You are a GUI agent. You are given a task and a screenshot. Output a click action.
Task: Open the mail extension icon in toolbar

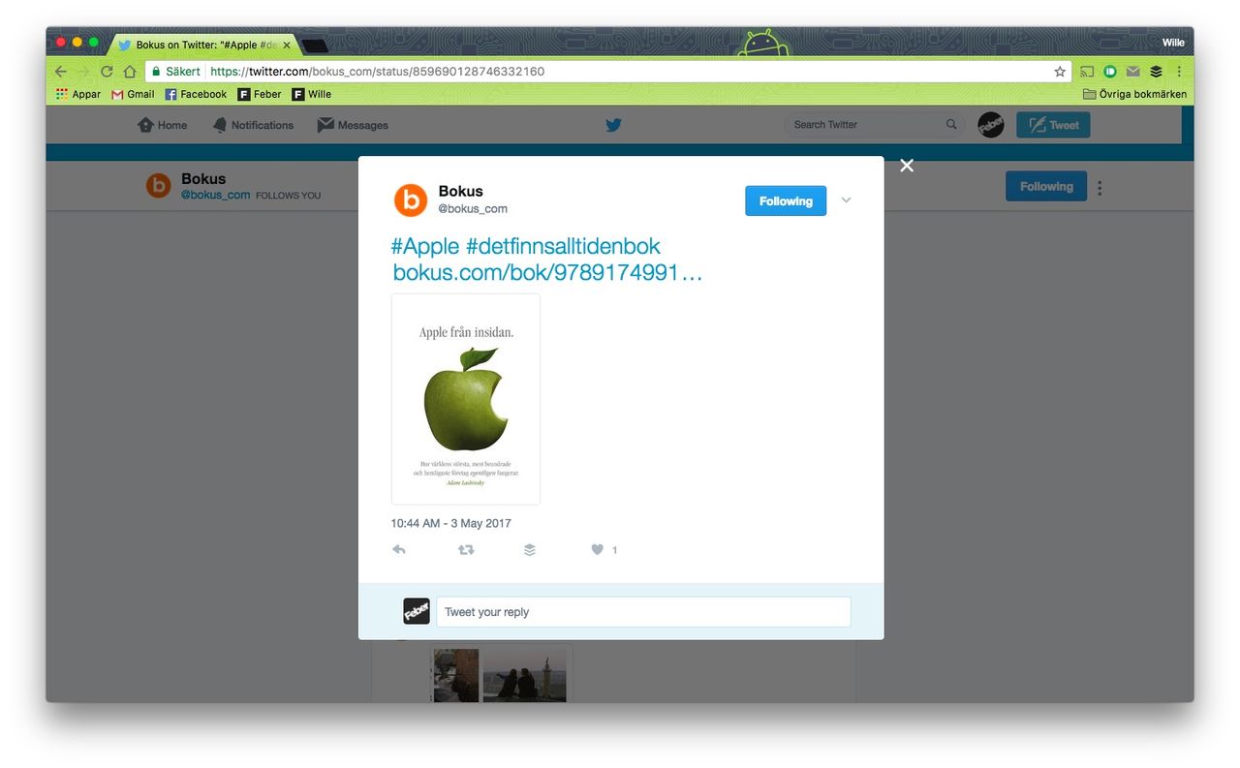point(1132,72)
